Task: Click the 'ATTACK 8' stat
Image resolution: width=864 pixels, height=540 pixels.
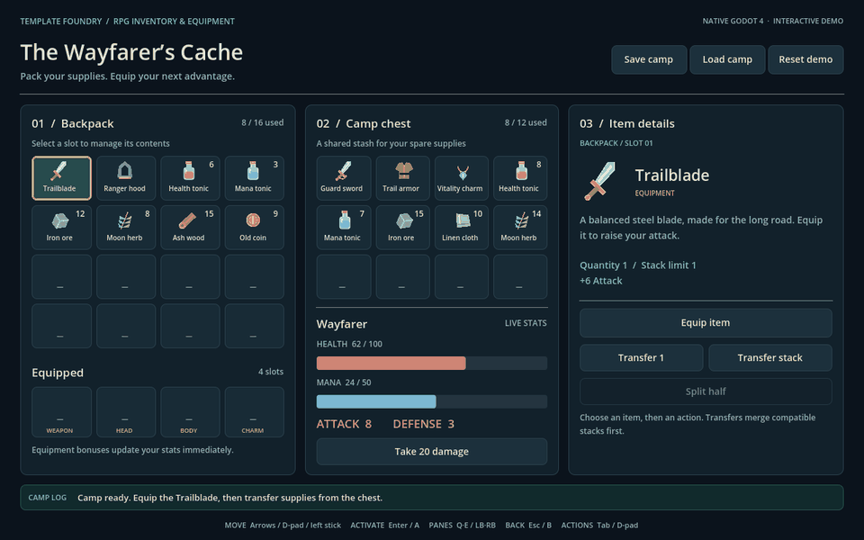Action: [344, 424]
